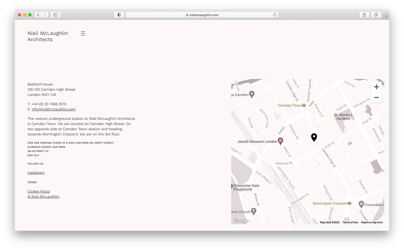
Task: Select Camden Town station marker on map
Action: (304, 105)
